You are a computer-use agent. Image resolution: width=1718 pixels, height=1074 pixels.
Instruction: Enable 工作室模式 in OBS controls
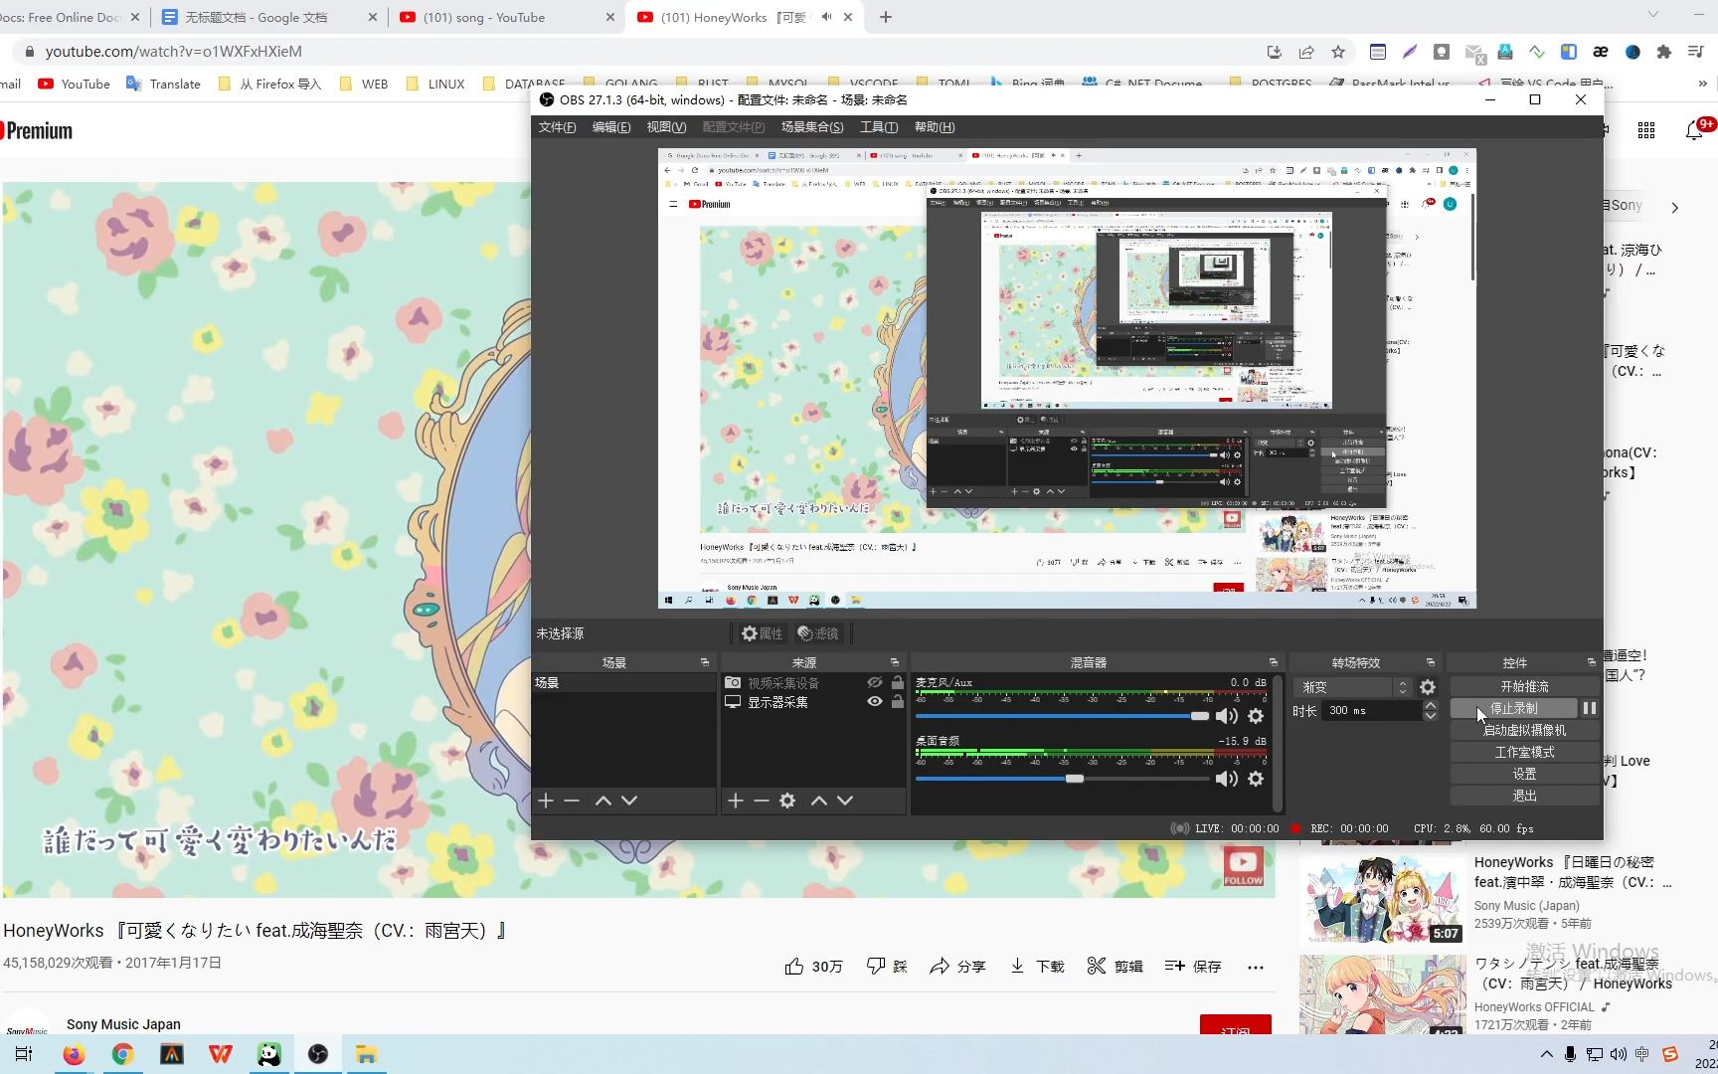1524,752
